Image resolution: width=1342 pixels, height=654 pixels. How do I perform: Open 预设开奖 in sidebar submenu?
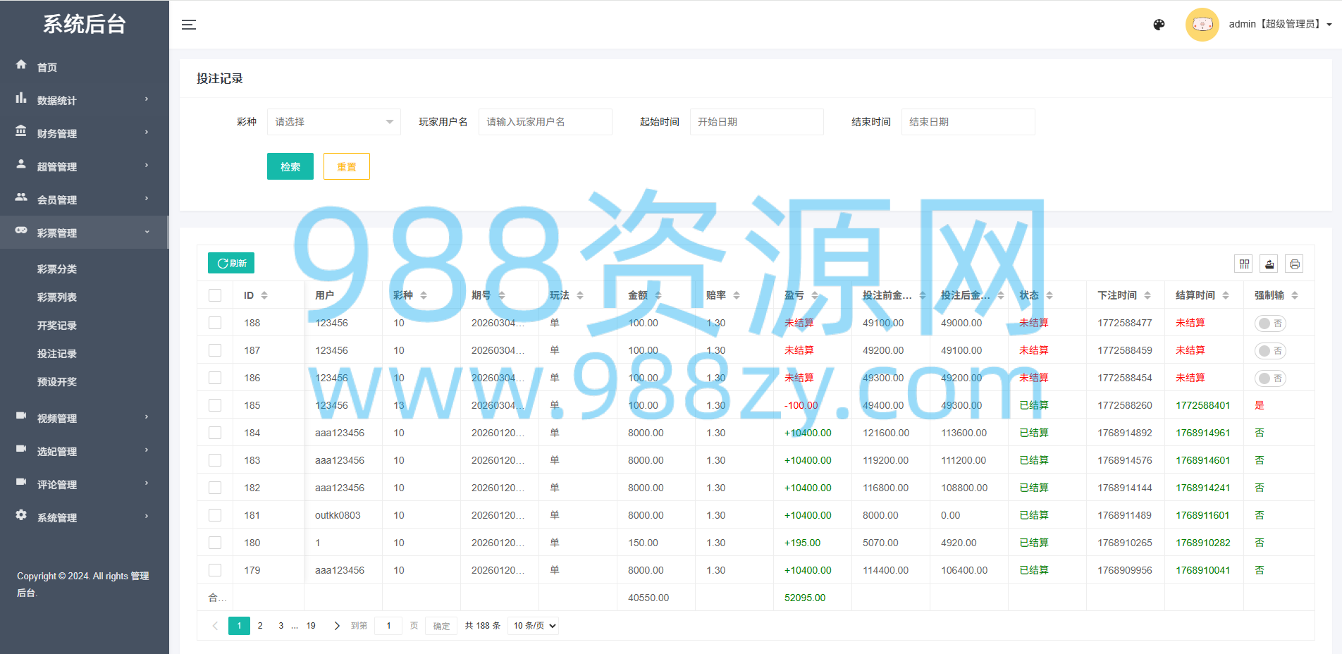point(57,382)
